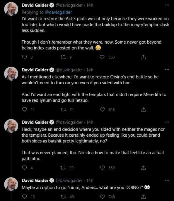Open more options on the Anders tweet
This screenshot has height=201, width=174.
167,180
